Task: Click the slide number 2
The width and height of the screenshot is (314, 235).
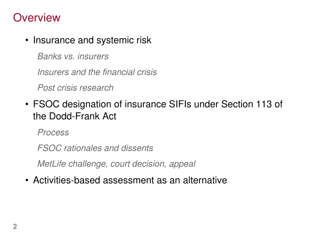Action: click(15, 227)
